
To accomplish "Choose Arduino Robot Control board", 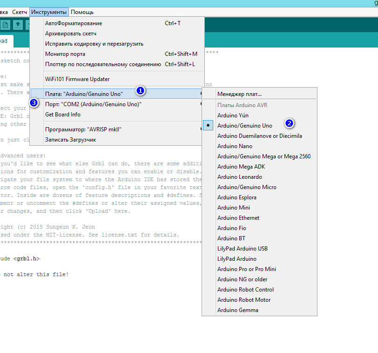I will click(259, 290).
